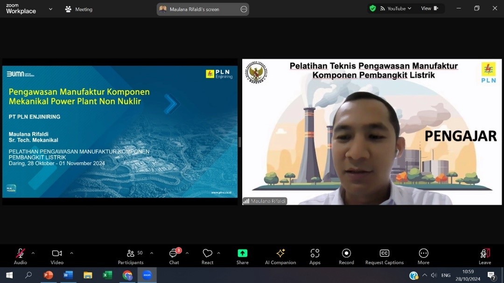Screen dimensions: 504x283
Task: Restore down the Zoom window
Action: pyautogui.click(x=476, y=8)
